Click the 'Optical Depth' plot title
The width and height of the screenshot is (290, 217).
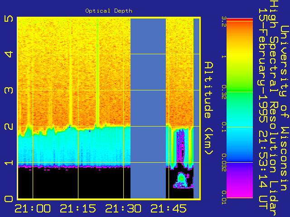click(109, 11)
